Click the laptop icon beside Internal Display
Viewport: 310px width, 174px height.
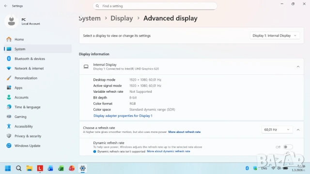(86, 67)
